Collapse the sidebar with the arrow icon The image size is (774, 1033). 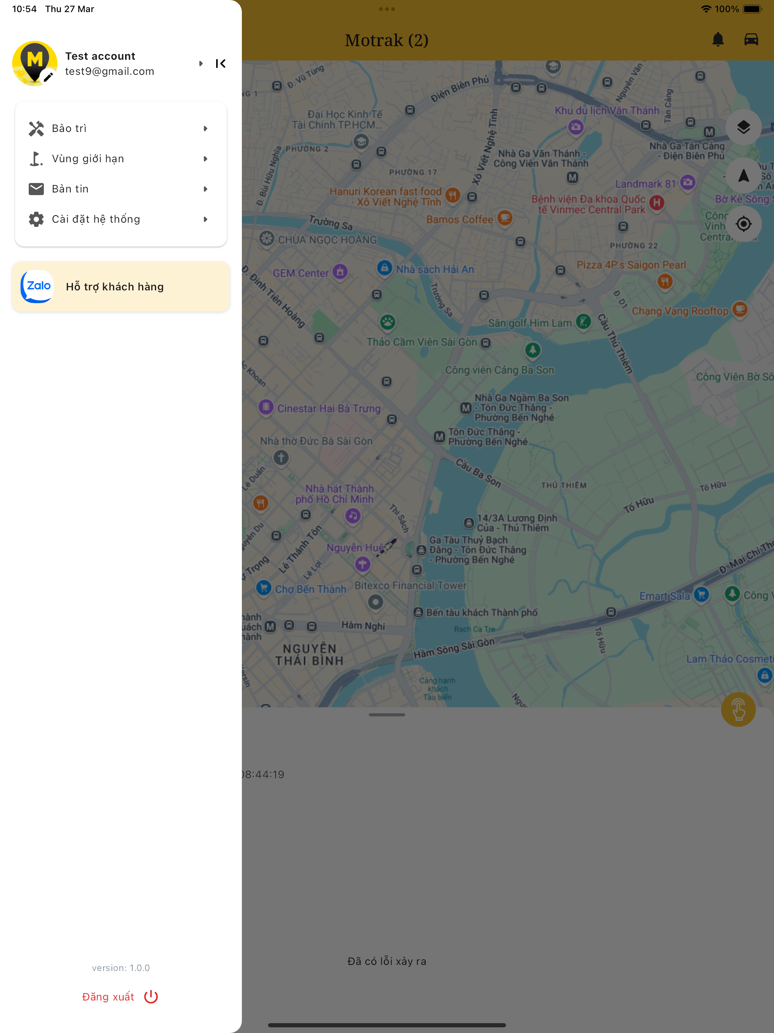coord(220,64)
